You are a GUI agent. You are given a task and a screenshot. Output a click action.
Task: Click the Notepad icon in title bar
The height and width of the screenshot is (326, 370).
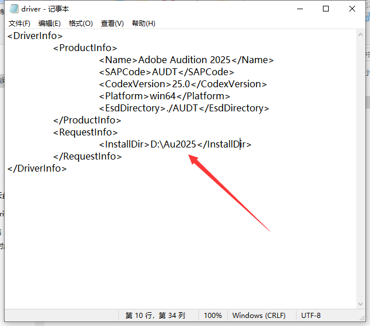coord(14,9)
